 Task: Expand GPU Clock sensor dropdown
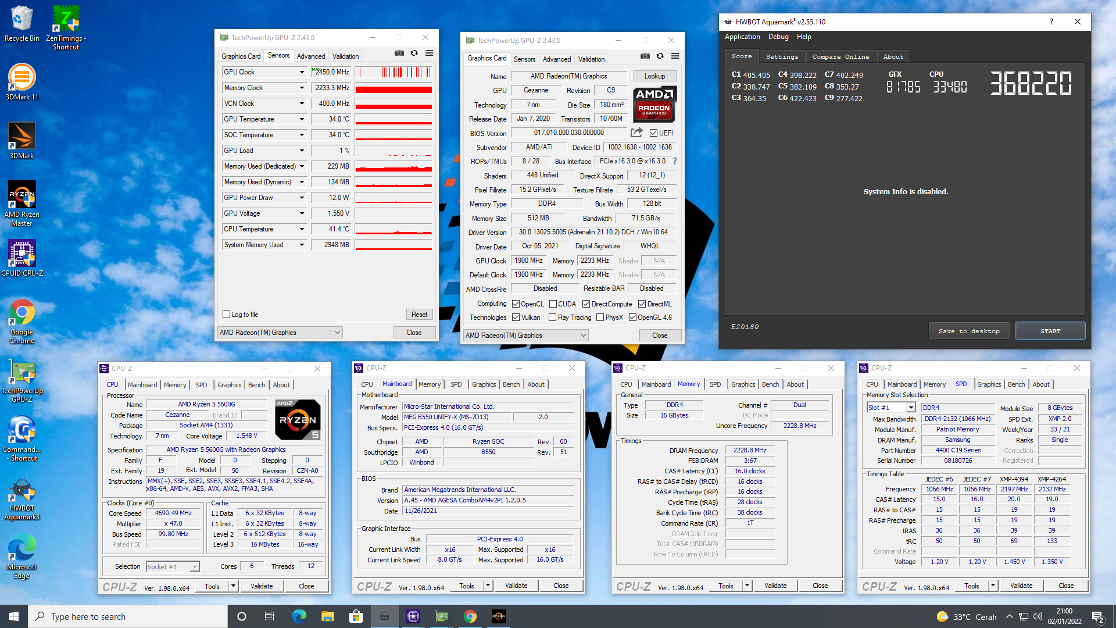pos(302,72)
